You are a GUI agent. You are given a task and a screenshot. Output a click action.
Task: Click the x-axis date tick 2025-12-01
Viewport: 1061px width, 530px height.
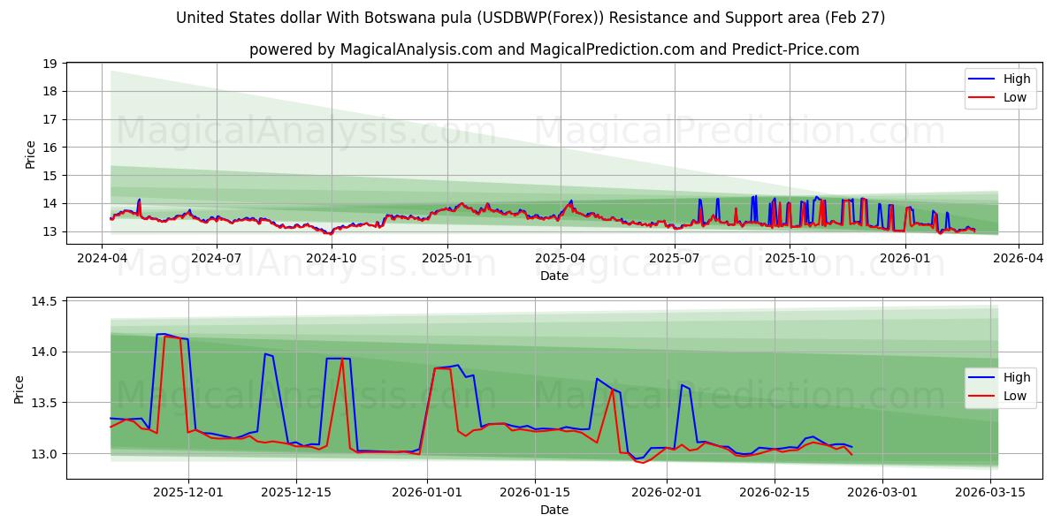pyautogui.click(x=188, y=492)
